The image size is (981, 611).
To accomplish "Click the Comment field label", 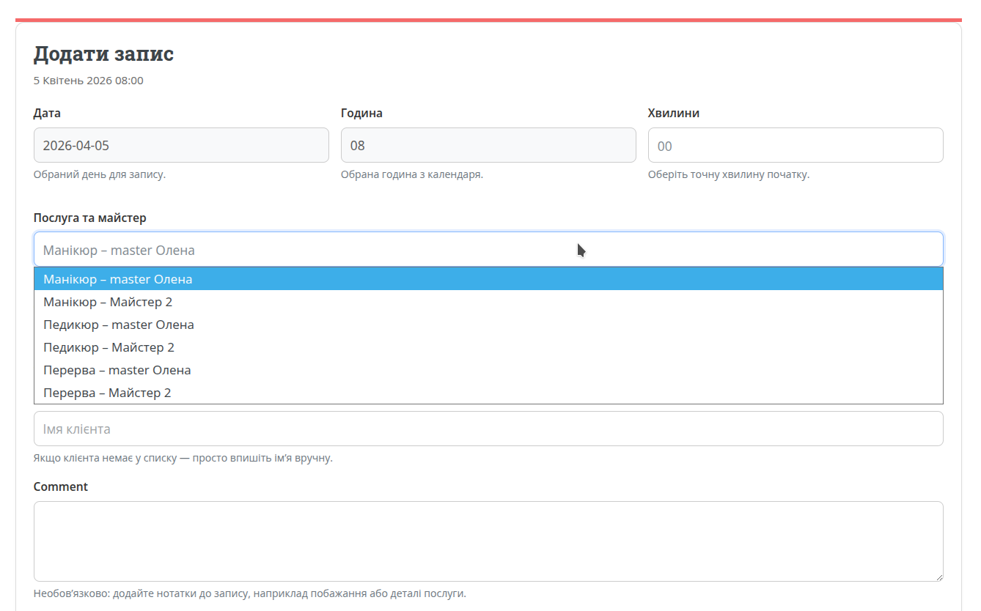I will (x=61, y=486).
